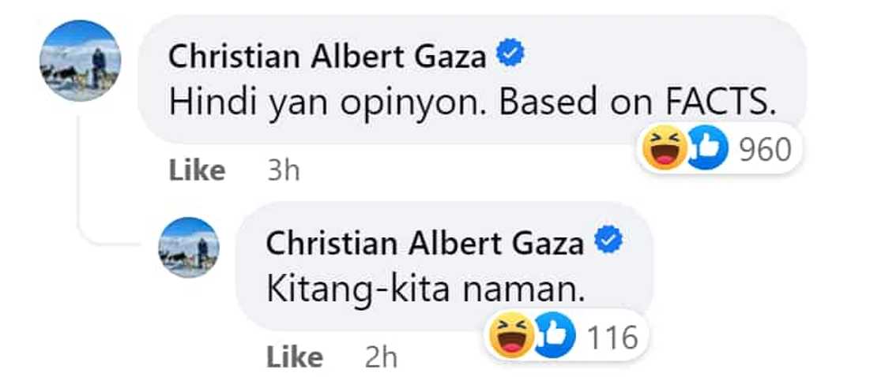
Task: Open the 960 reactions count list
Action: click(766, 149)
